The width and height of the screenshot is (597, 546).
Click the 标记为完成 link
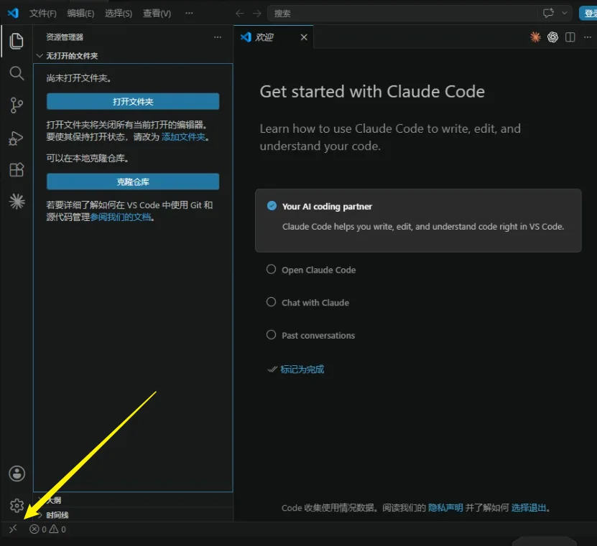coord(302,370)
